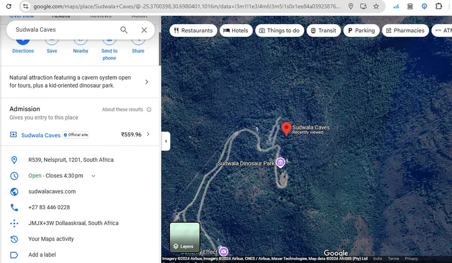Click the plus code icon
This screenshot has height=263, width=452.
click(x=14, y=223)
